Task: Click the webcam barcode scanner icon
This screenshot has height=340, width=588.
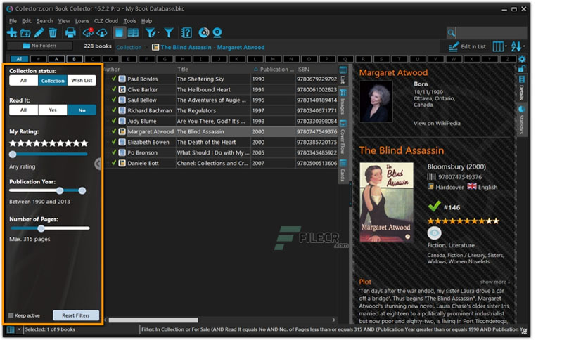Action: pos(217,33)
